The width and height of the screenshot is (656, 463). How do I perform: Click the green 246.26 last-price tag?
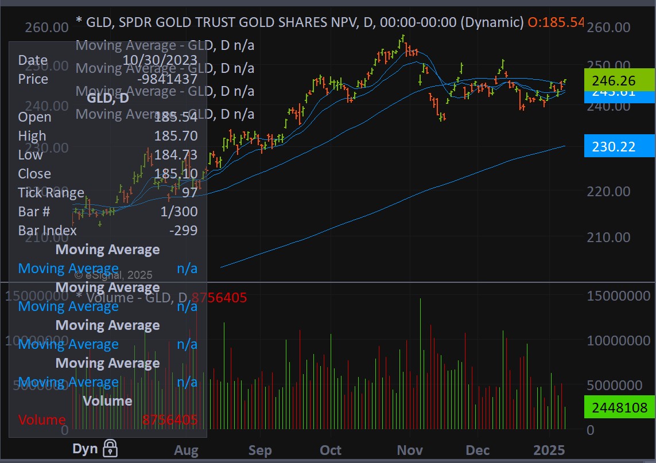(x=619, y=80)
